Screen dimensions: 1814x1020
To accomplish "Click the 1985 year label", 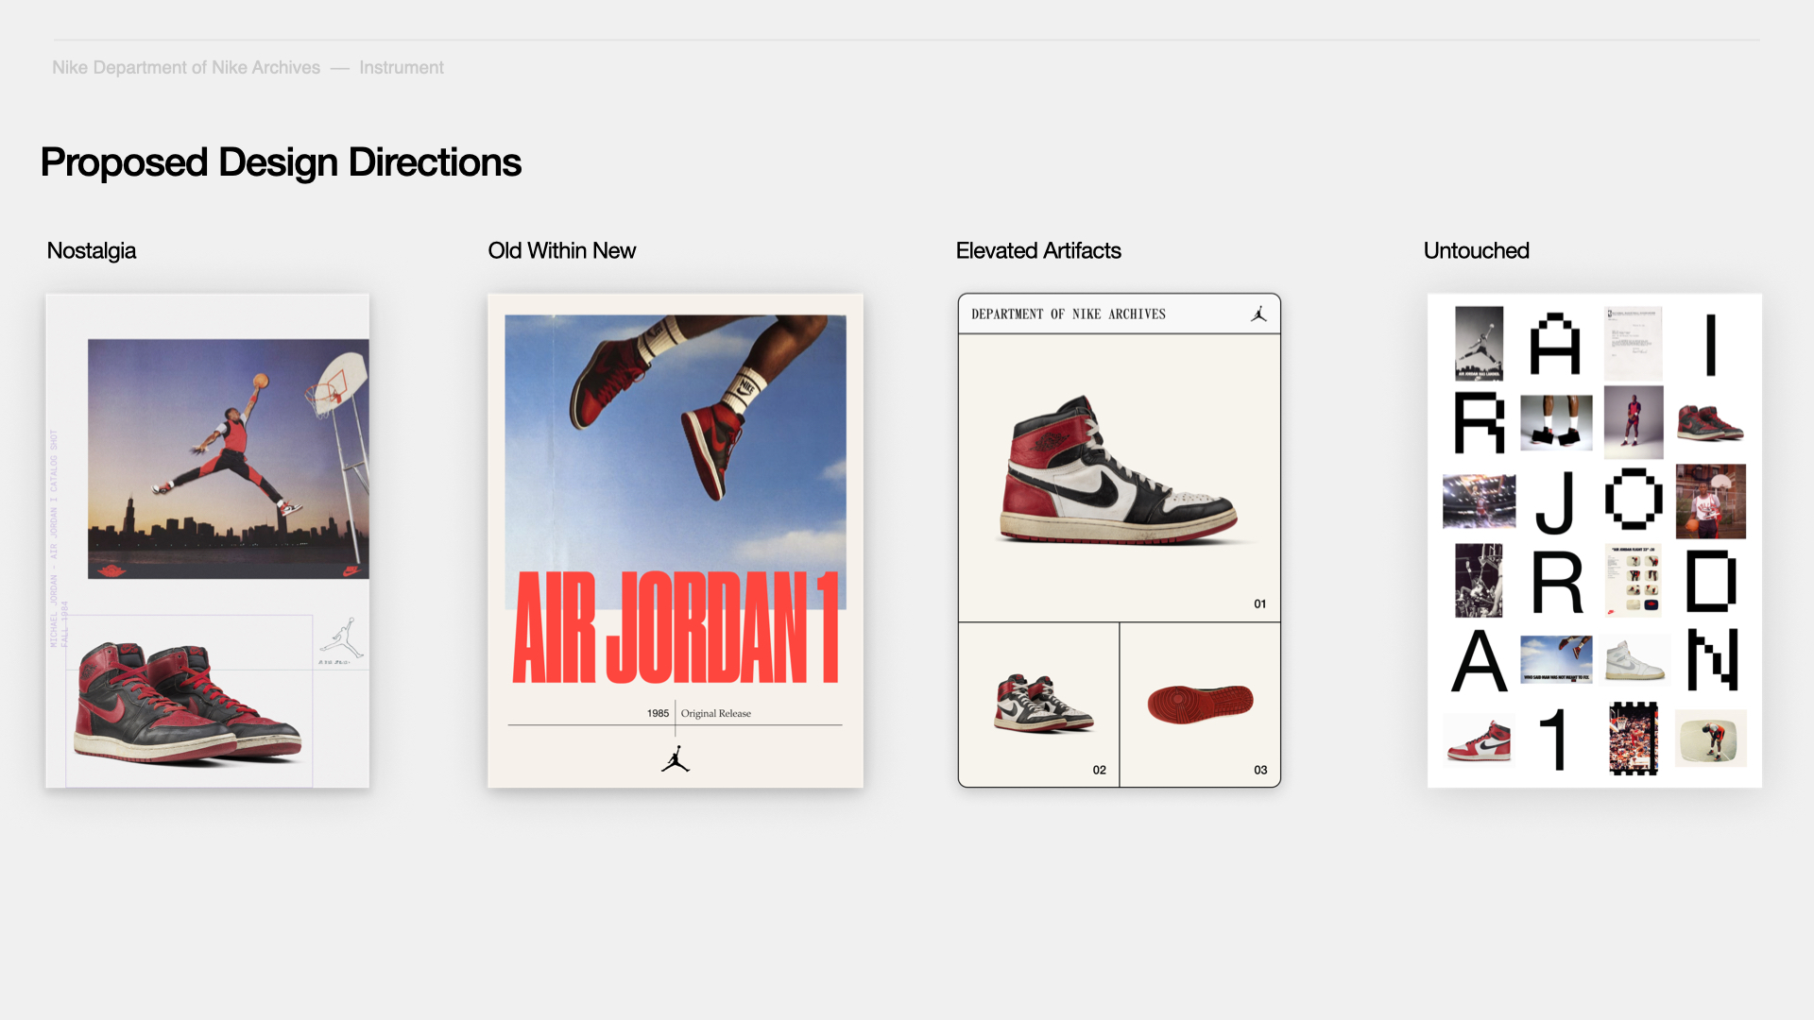I will tap(659, 713).
